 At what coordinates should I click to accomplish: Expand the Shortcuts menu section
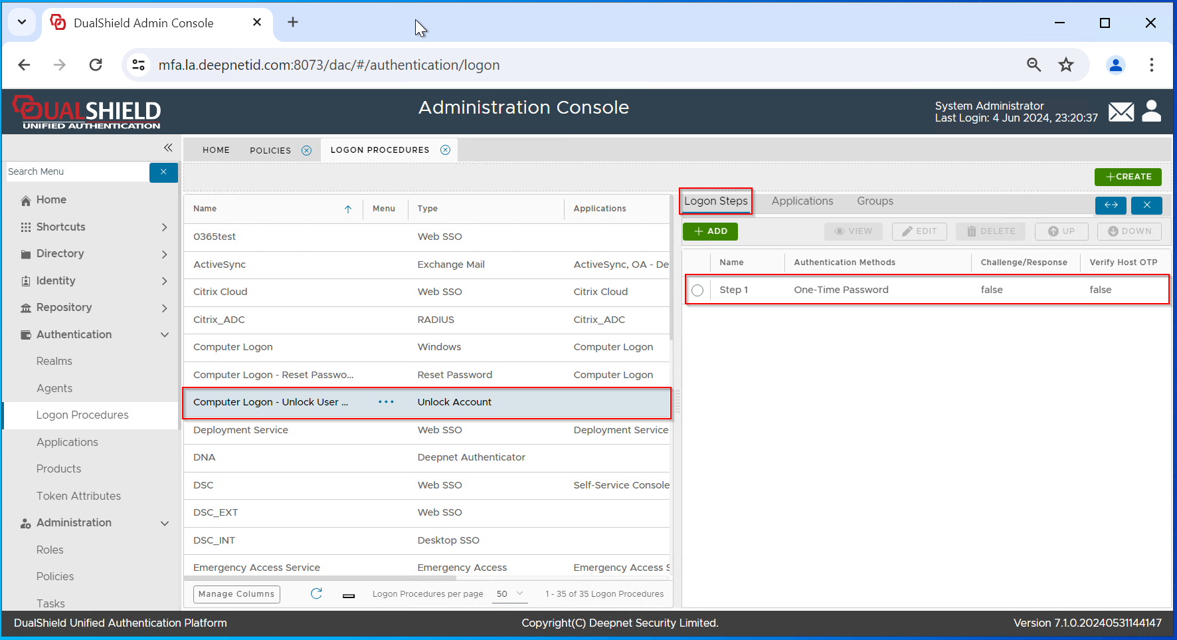(x=164, y=227)
